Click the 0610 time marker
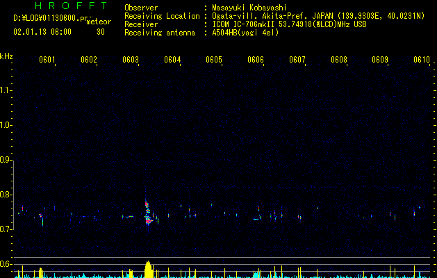Viewport: 437px width, 278px height. [422, 60]
